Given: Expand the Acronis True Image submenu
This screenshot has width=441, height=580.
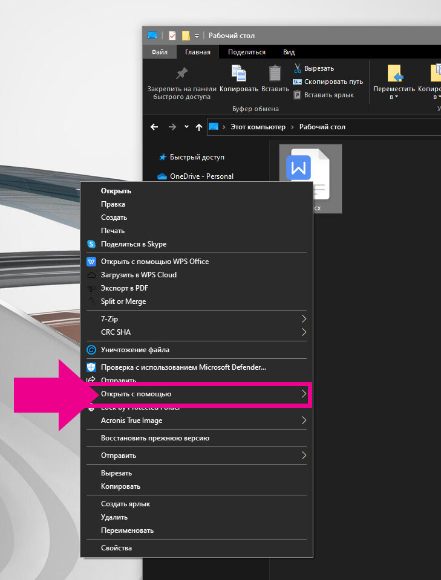Looking at the screenshot, I should click(x=304, y=420).
